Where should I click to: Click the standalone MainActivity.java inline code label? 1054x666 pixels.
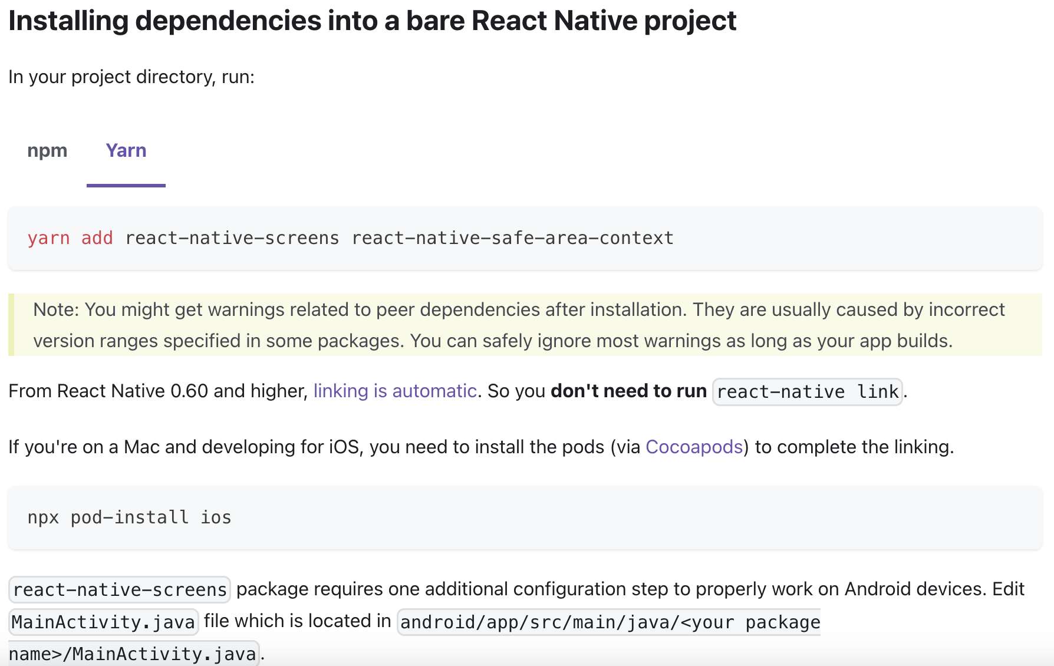click(x=103, y=622)
